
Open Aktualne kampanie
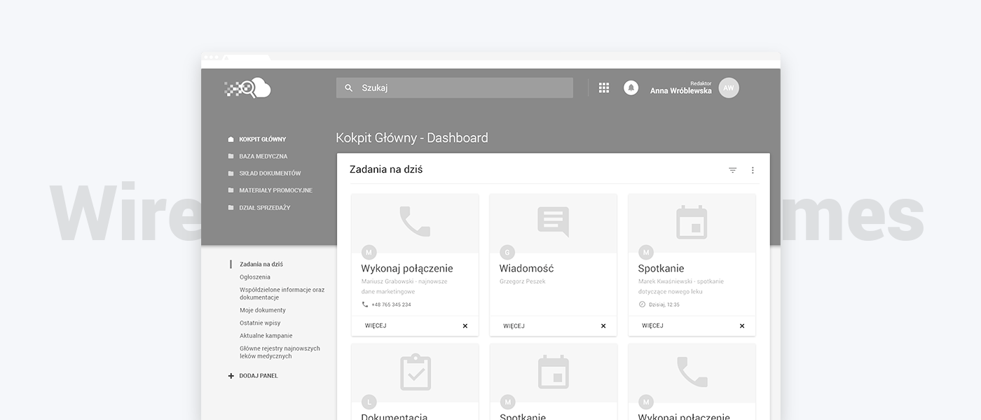coord(266,336)
